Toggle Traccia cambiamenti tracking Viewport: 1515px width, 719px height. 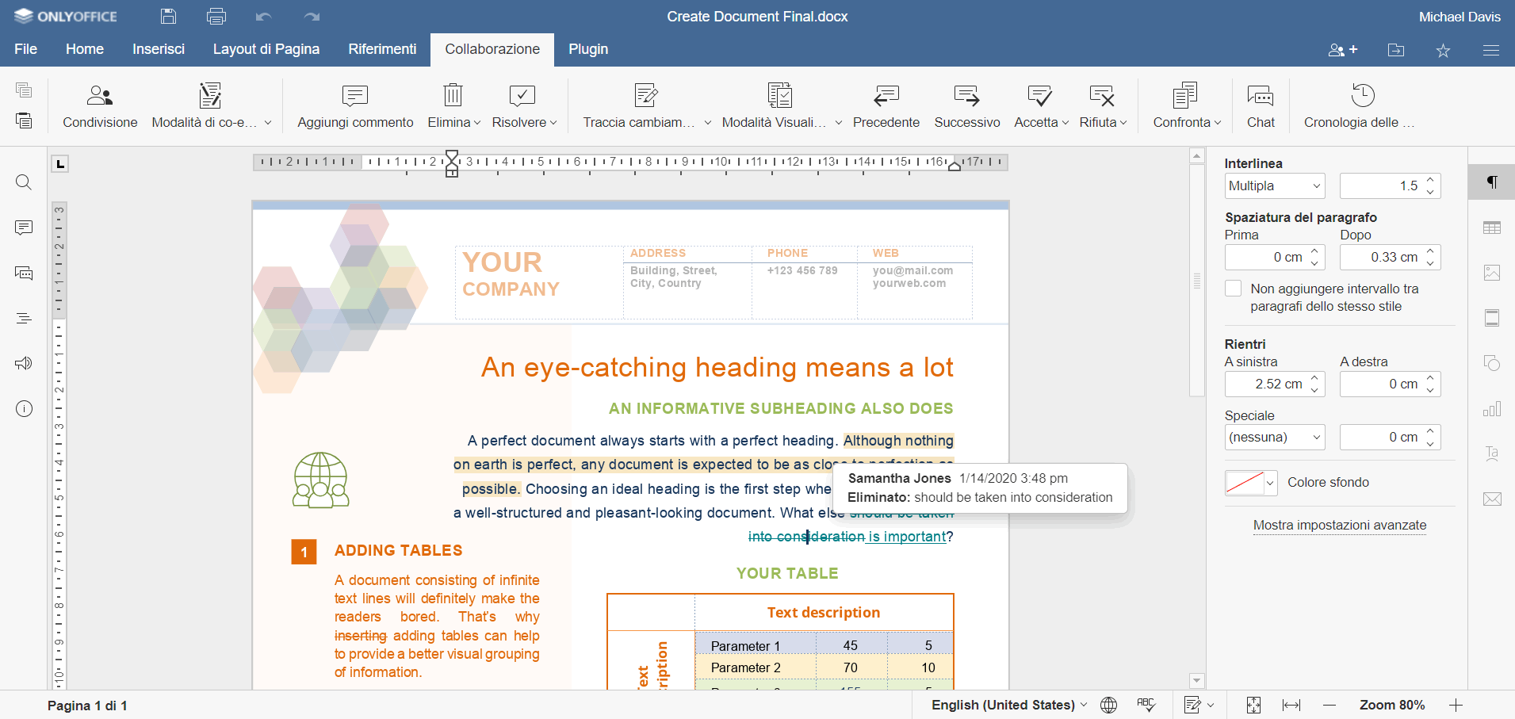[639, 106]
